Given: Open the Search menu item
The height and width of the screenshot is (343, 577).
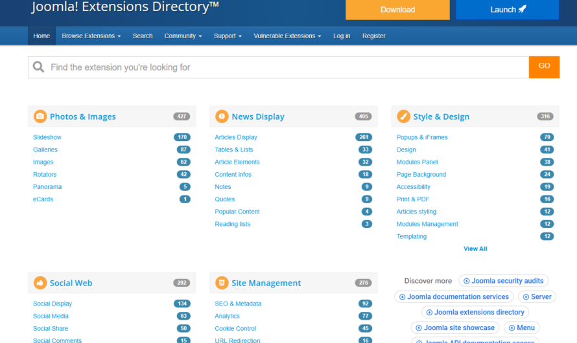Looking at the screenshot, I should (x=143, y=36).
